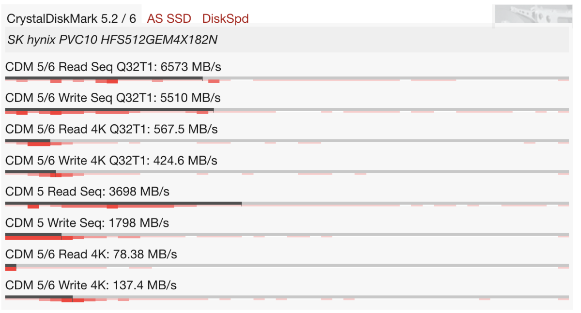This screenshot has height=313, width=581.
Task: Switch to the AS SSD tab
Action: (169, 19)
